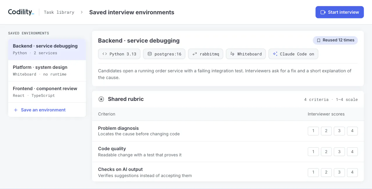The width and height of the screenshot is (372, 189).
Task: Click the plus icon beside Save an environment
Action: tap(16, 110)
